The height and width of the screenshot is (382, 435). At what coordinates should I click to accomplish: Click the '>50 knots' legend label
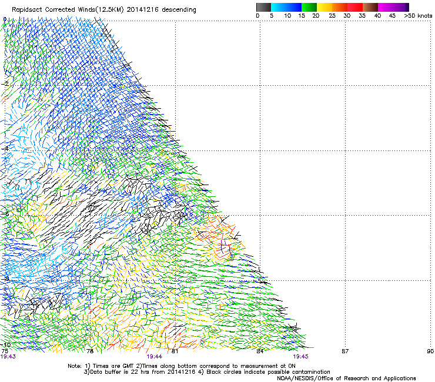tap(418, 16)
